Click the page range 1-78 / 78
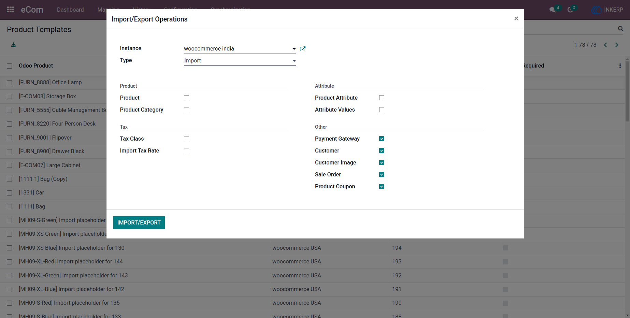The image size is (630, 318). (x=585, y=45)
